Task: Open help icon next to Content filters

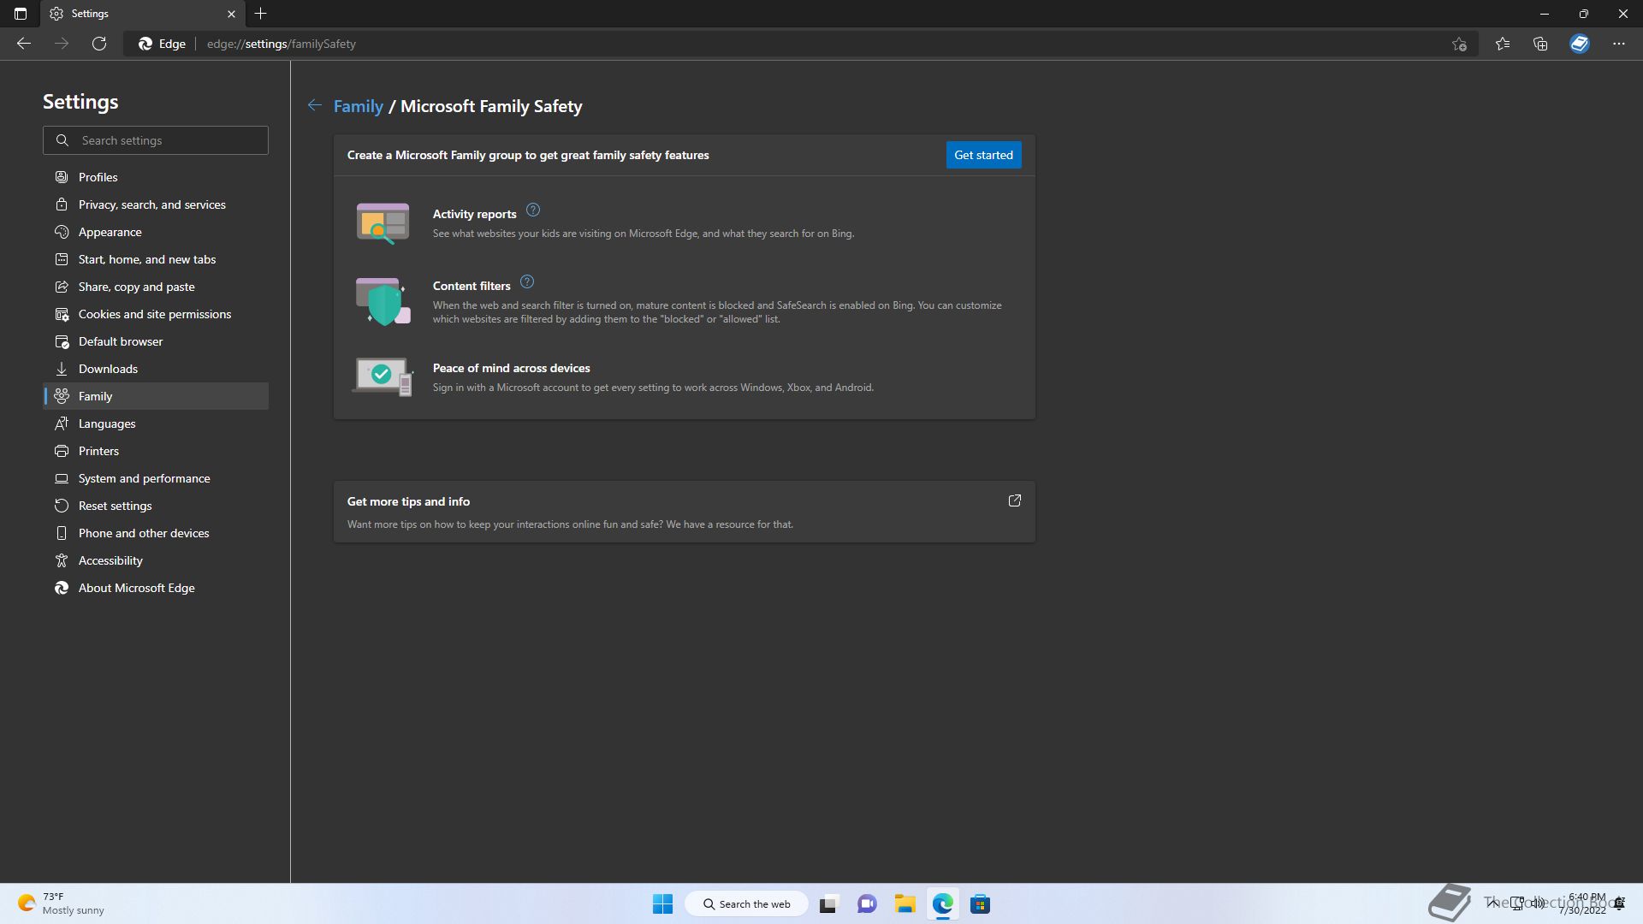Action: 527,281
